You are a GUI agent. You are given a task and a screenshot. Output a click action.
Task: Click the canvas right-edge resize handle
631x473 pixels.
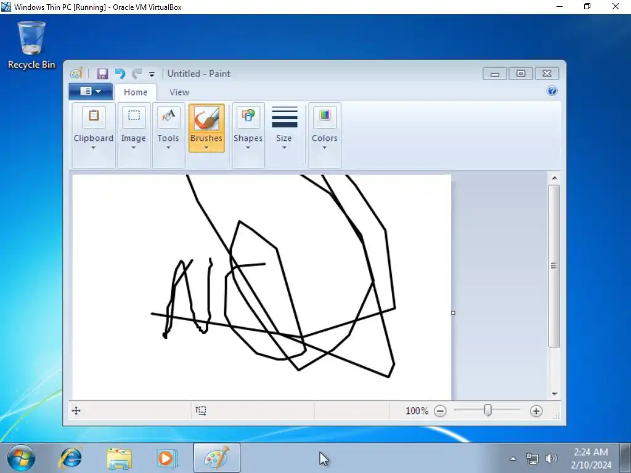(453, 312)
